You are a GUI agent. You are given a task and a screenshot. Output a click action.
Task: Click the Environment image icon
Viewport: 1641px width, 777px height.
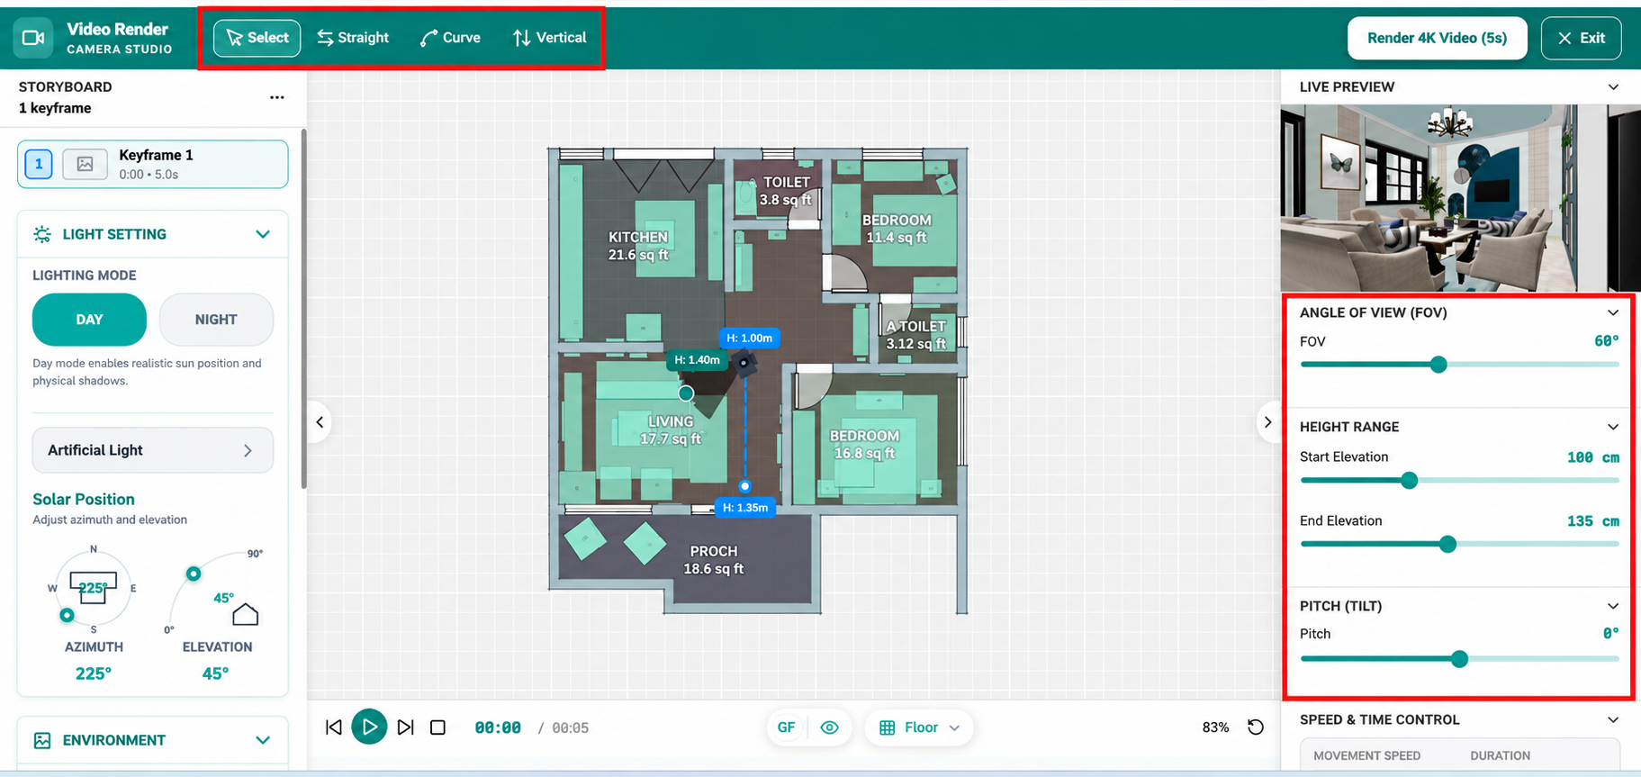pos(42,740)
